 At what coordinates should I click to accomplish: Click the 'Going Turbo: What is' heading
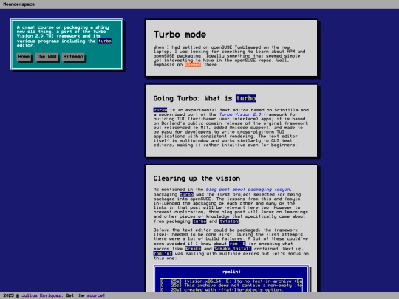point(193,98)
